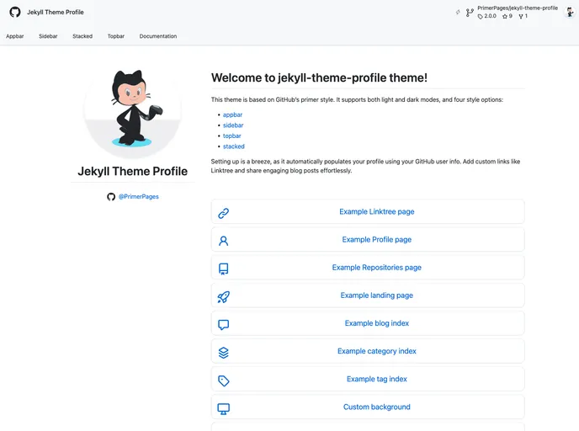
Task: Open the Topbar nav item
Action: (x=116, y=36)
